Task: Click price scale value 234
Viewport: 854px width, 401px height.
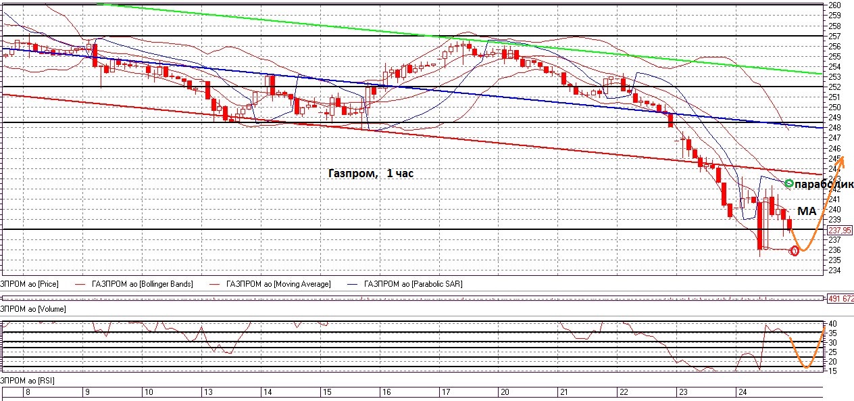Action: (834, 270)
